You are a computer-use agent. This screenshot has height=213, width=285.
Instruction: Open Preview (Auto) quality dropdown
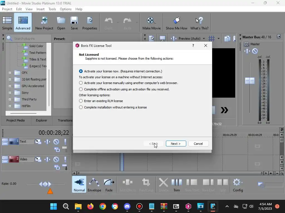204,38
